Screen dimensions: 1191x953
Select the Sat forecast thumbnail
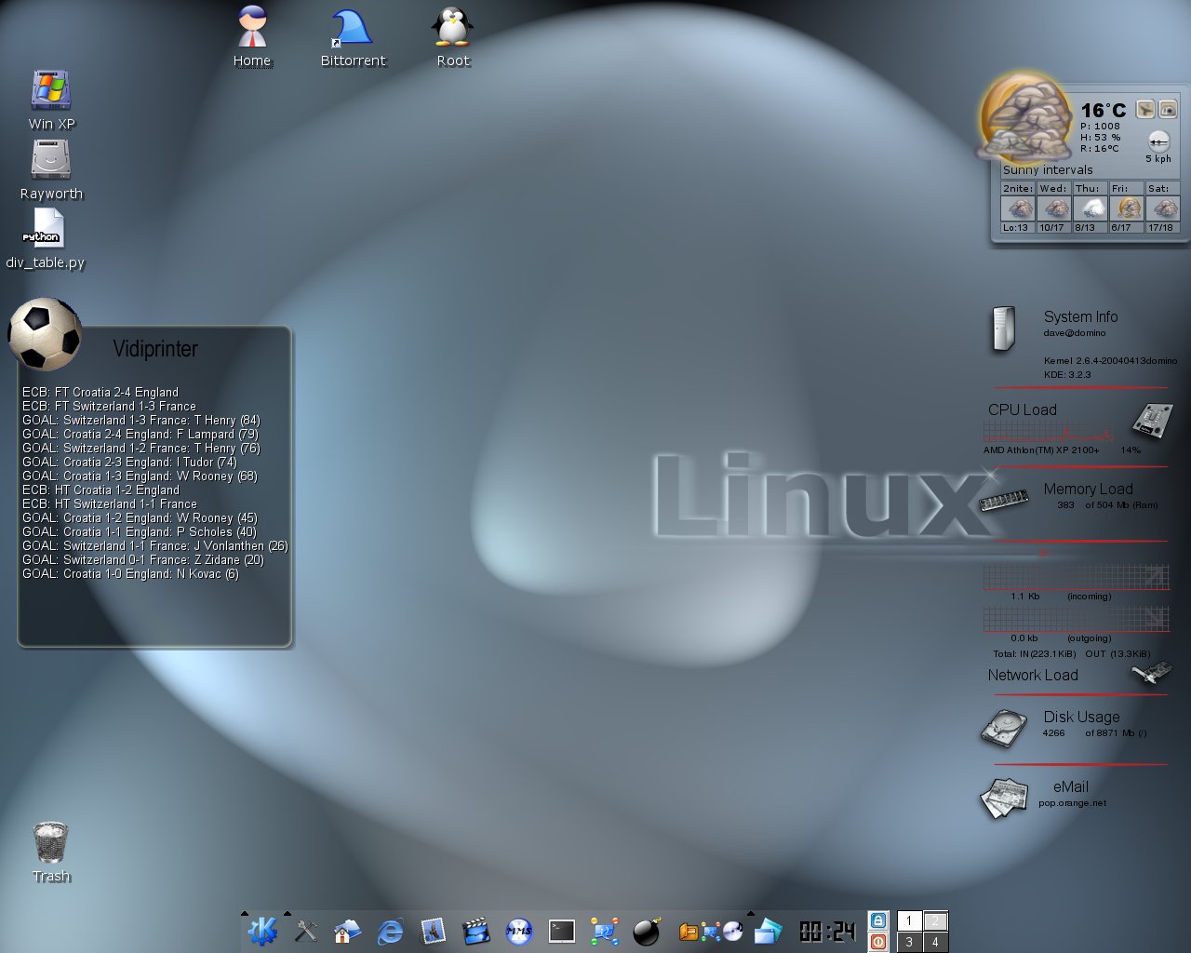1162,208
